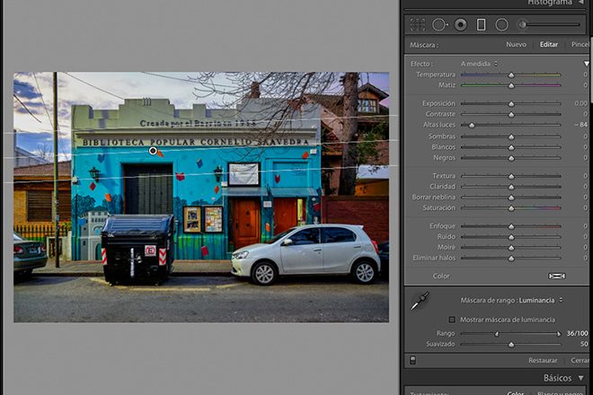
Task: Adjust the Rango lower handle
Action: click(497, 334)
